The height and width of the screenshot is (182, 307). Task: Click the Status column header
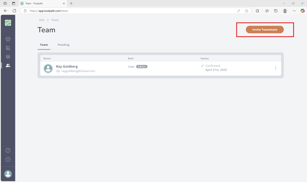(204, 58)
